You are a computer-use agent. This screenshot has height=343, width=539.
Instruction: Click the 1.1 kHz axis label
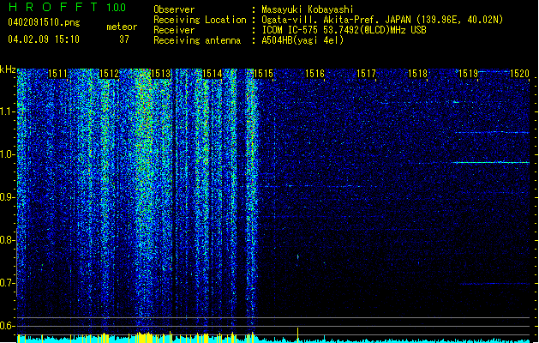[8, 111]
